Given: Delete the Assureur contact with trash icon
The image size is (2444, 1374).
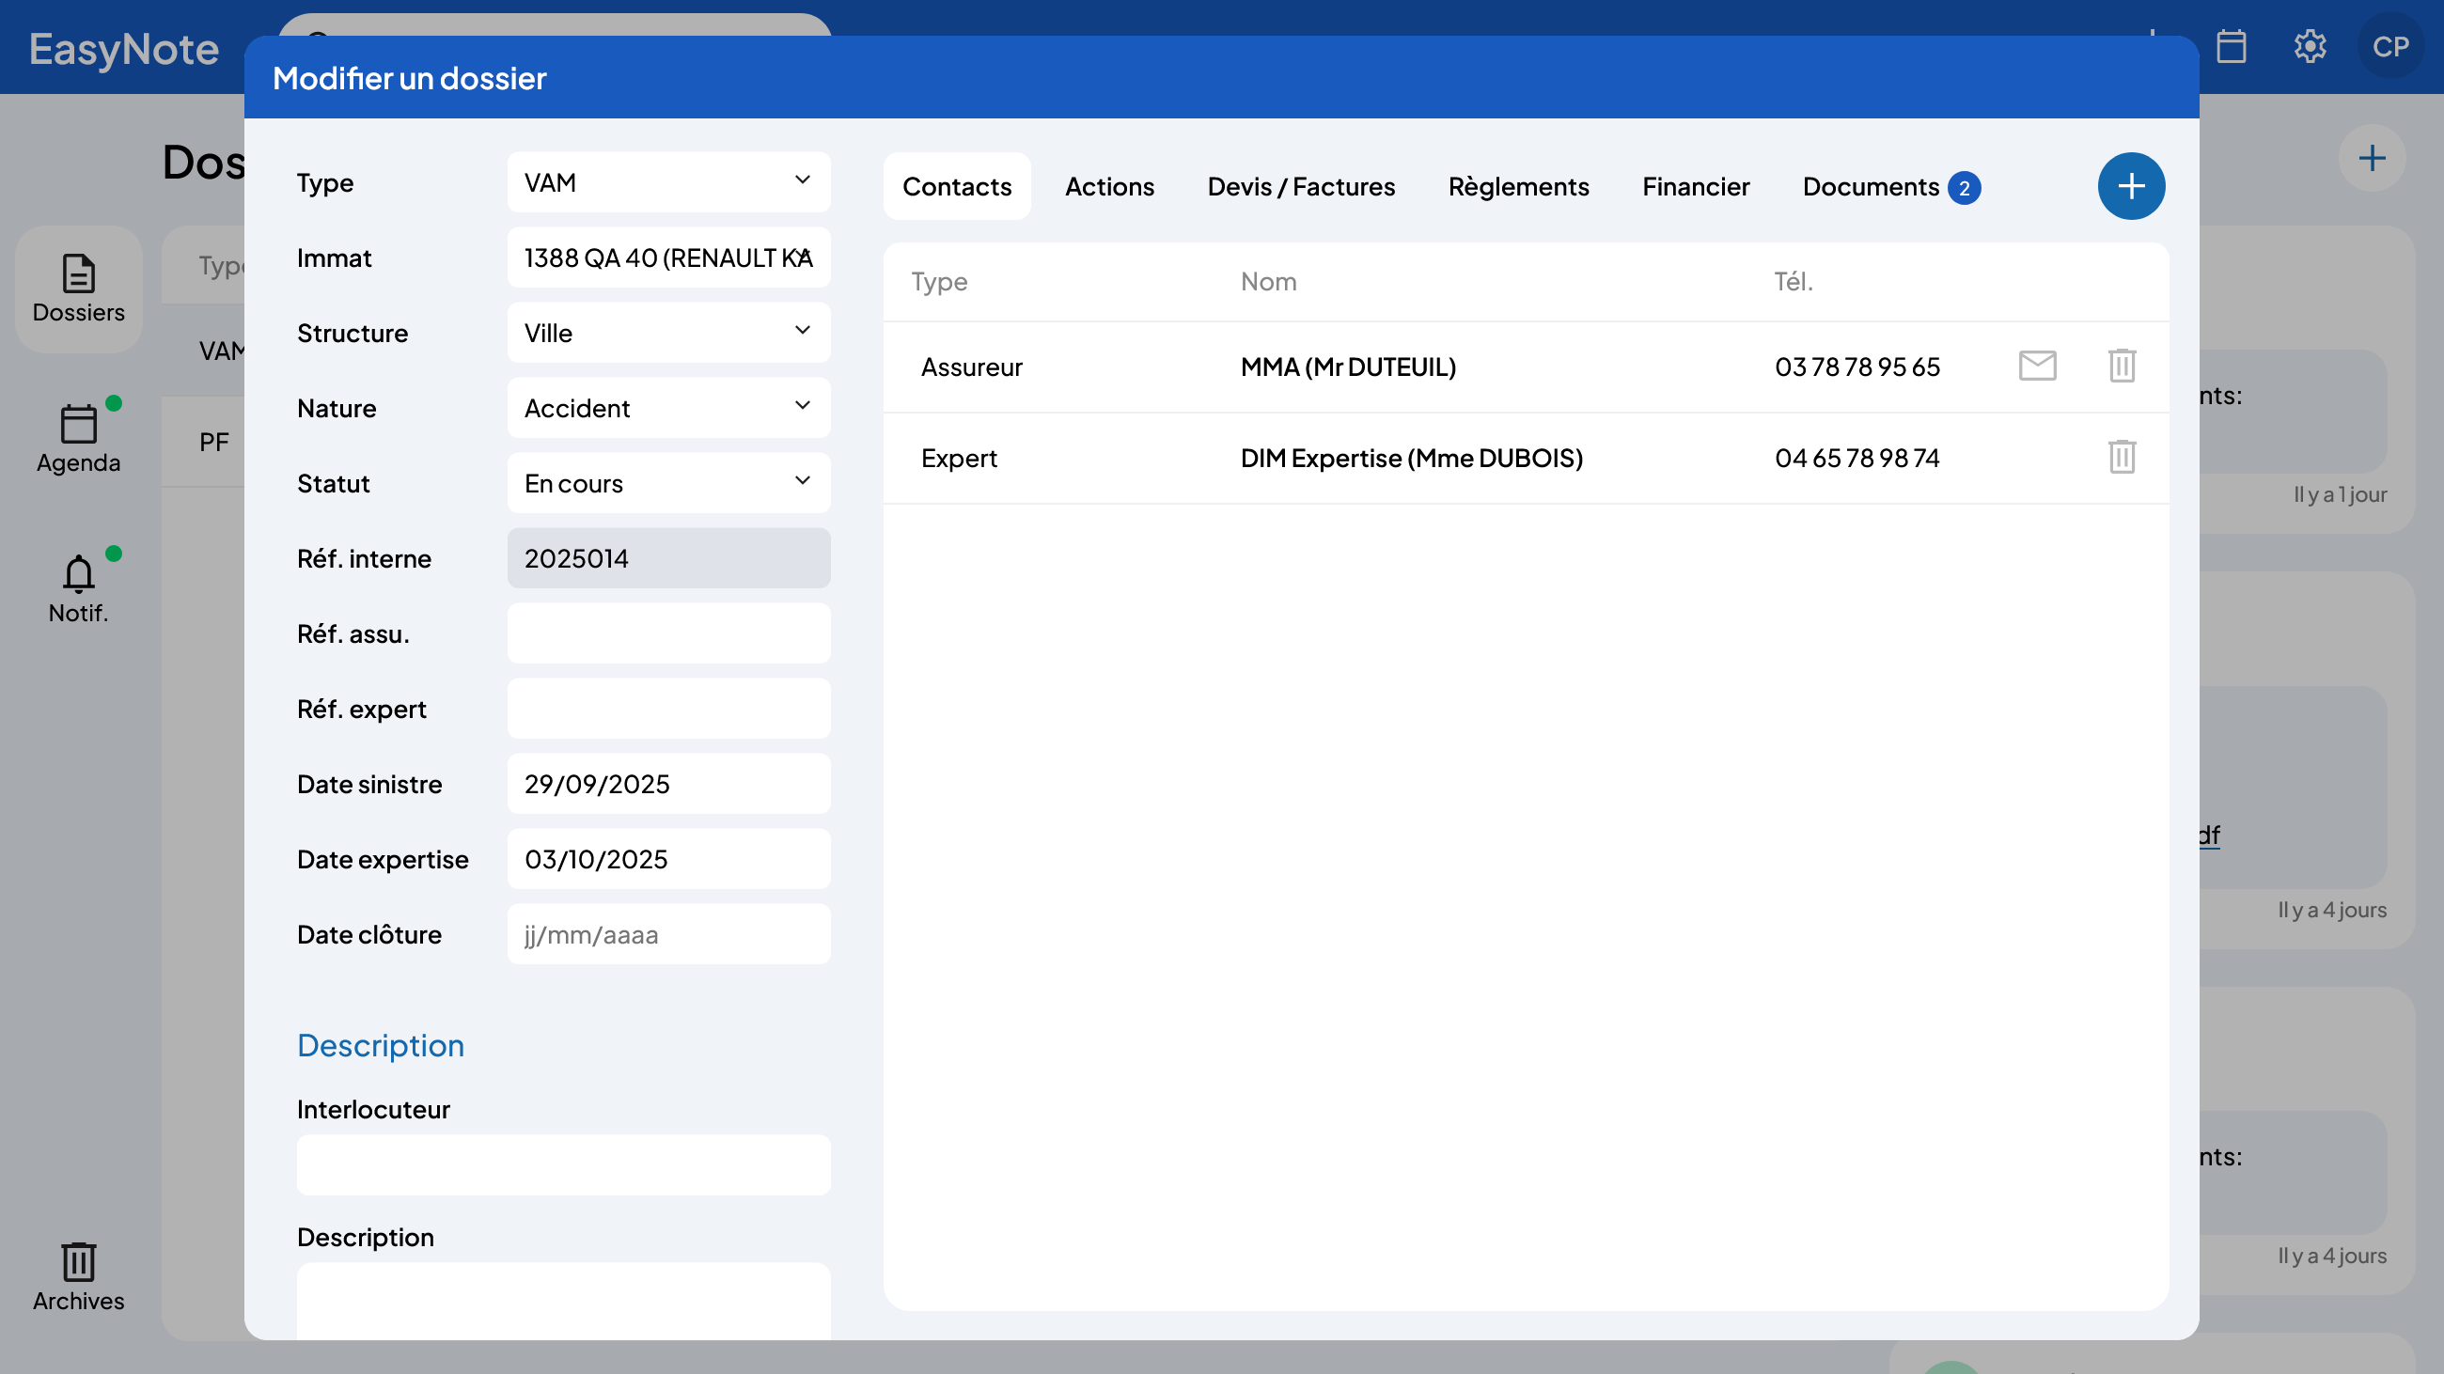Looking at the screenshot, I should click(2122, 366).
